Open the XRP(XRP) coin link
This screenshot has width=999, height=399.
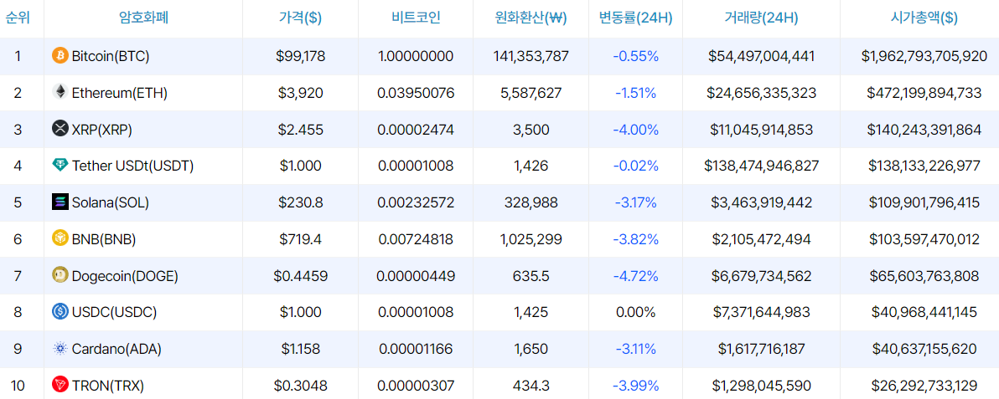click(x=102, y=130)
